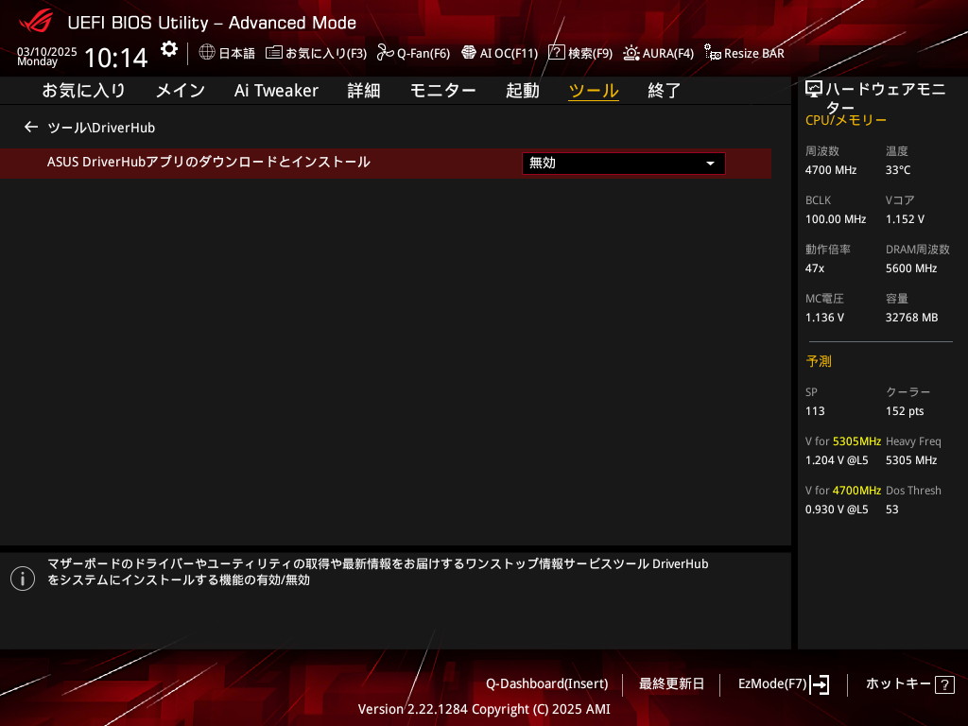Image resolution: width=968 pixels, height=726 pixels.
Task: Launch AI OC(F11) brain icon
Action: click(469, 53)
